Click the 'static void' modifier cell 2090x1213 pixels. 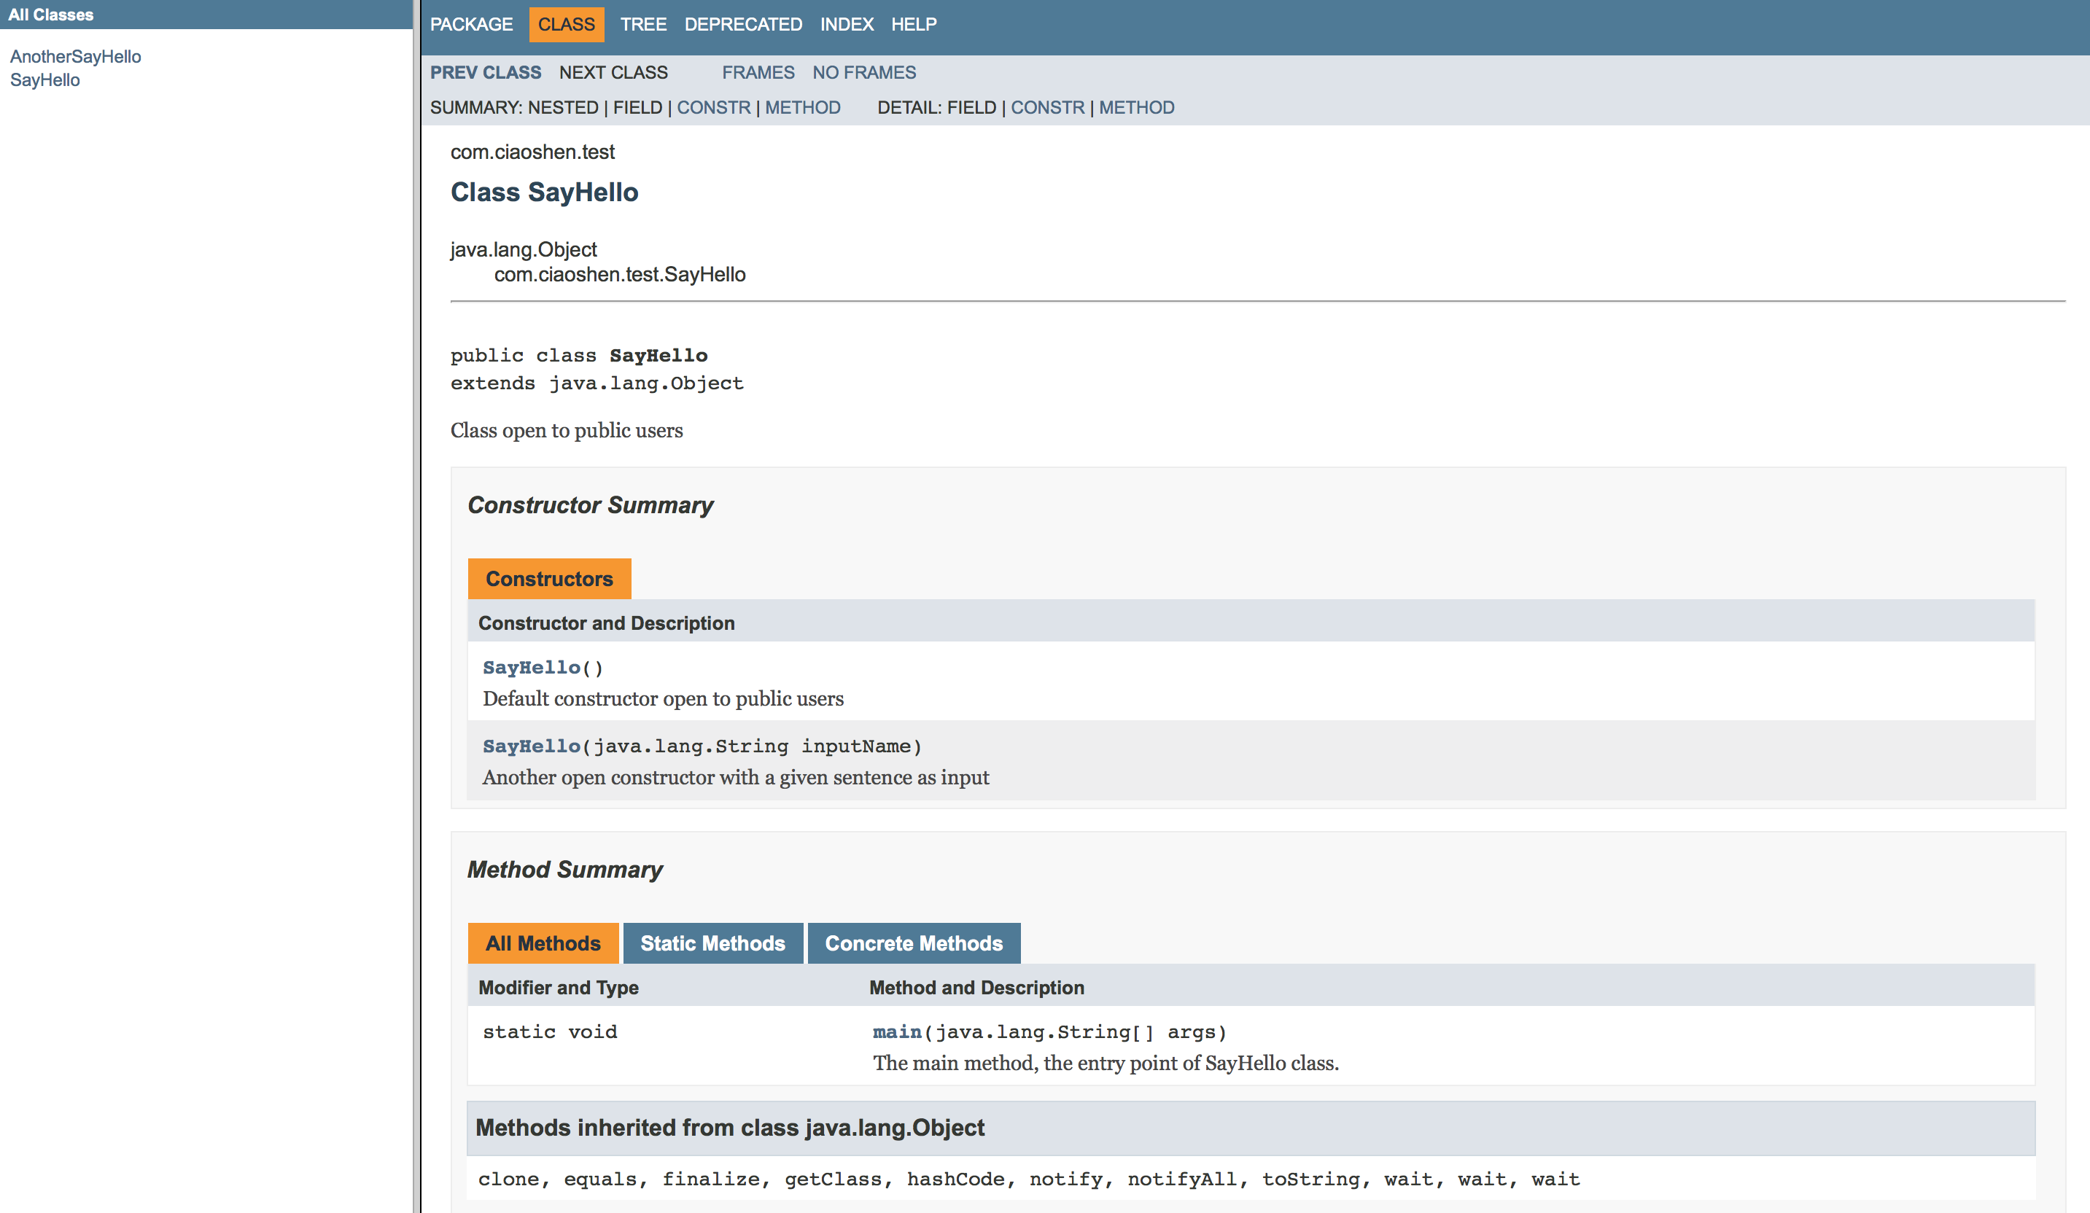point(550,1031)
